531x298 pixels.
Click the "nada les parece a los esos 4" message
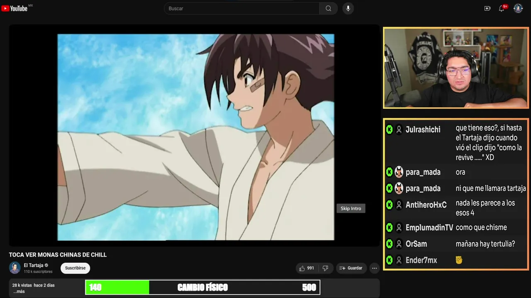[x=485, y=208]
